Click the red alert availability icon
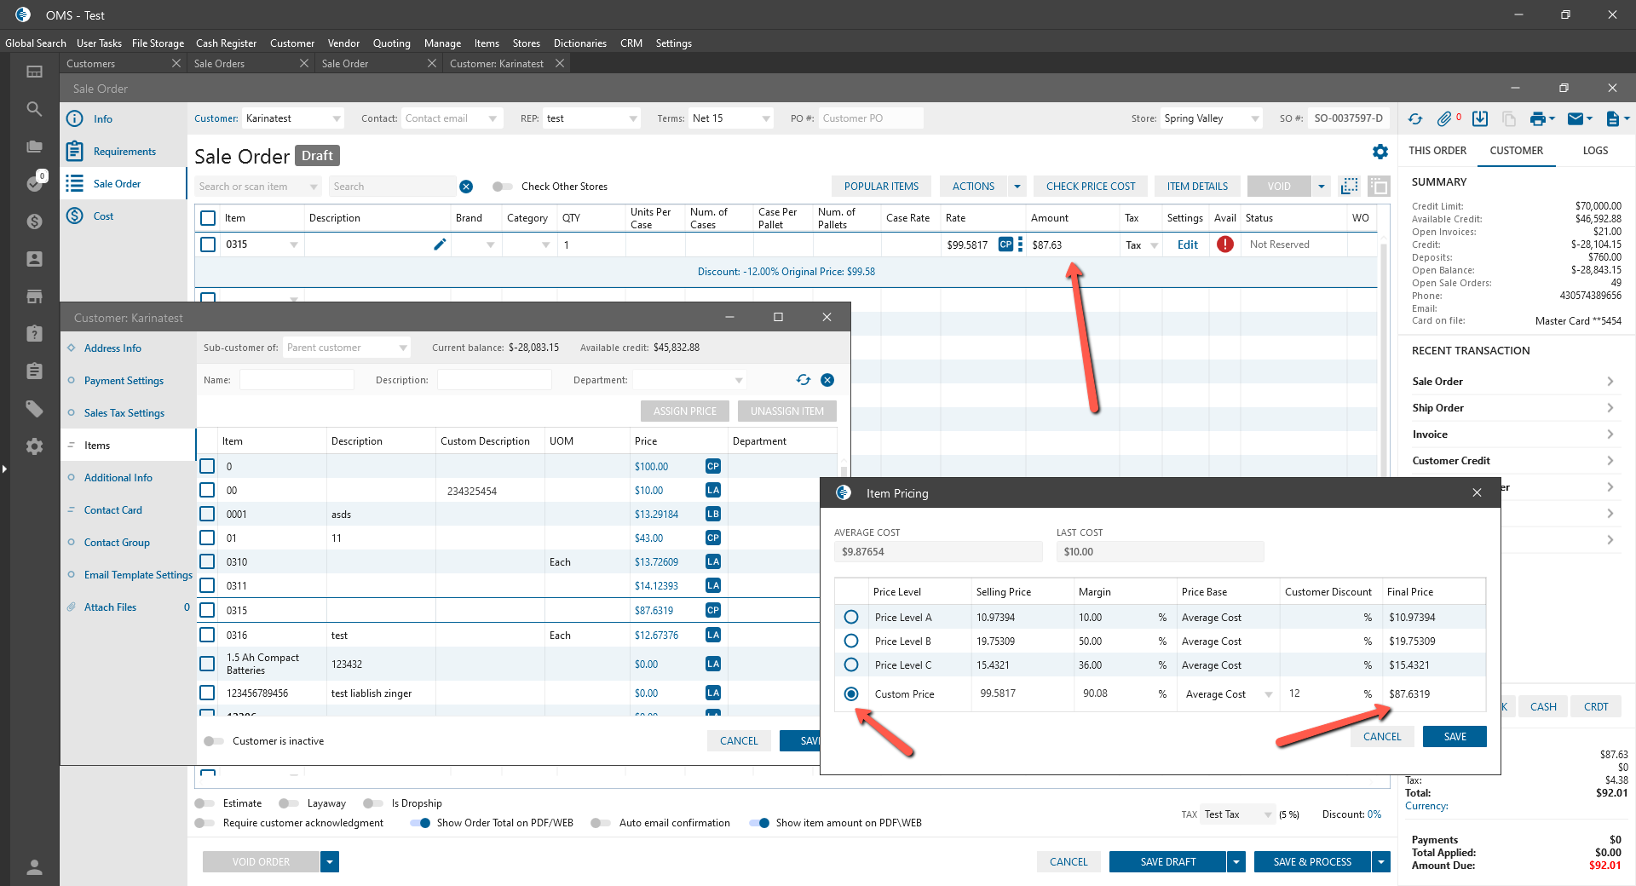The image size is (1636, 886). pyautogui.click(x=1225, y=245)
